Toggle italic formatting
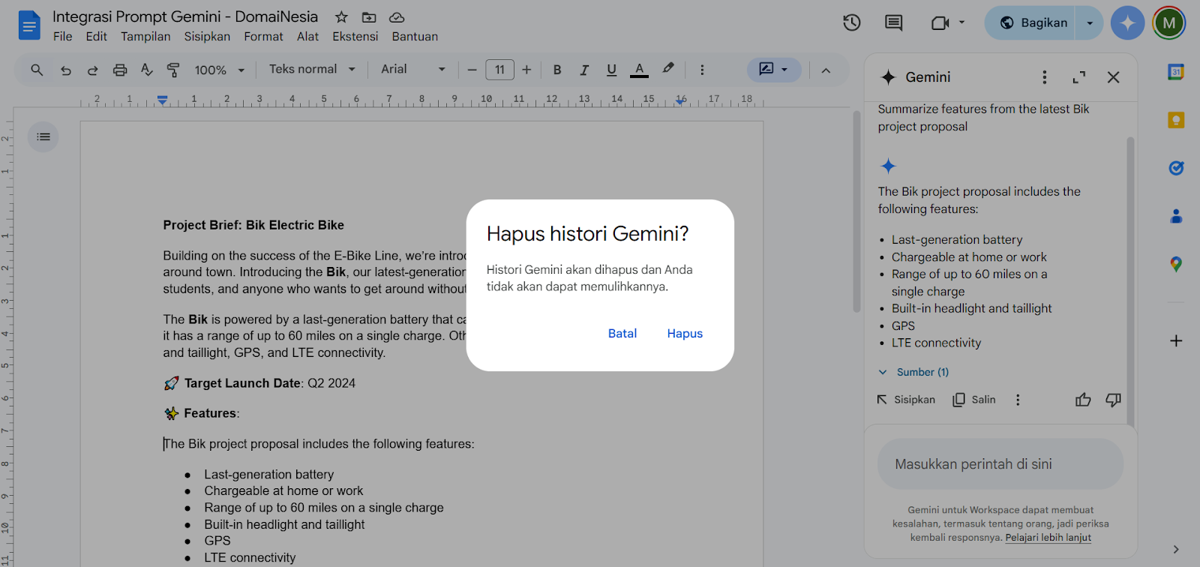This screenshot has width=1200, height=567. point(584,70)
